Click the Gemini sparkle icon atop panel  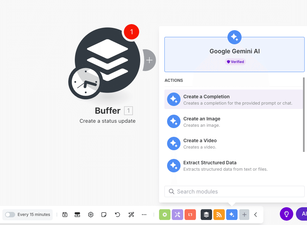tap(235, 37)
